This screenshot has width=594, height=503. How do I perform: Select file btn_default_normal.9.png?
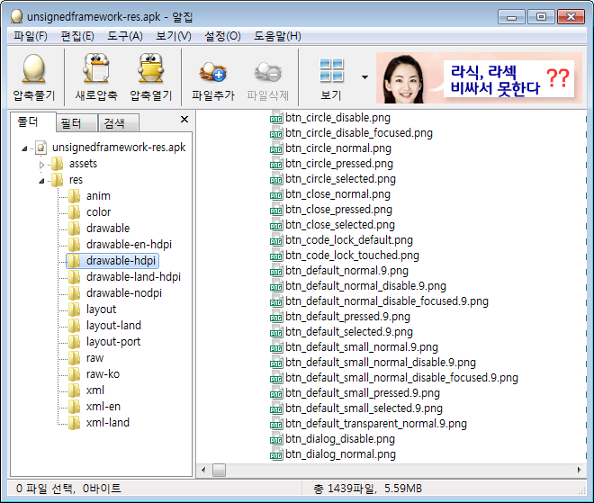pyautogui.click(x=346, y=271)
